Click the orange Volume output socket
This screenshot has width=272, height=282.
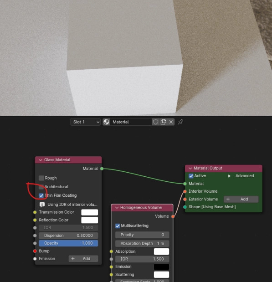(173, 216)
